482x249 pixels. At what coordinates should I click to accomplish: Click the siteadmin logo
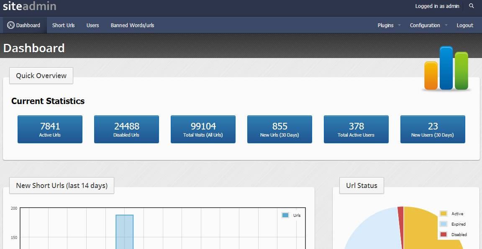click(29, 6)
